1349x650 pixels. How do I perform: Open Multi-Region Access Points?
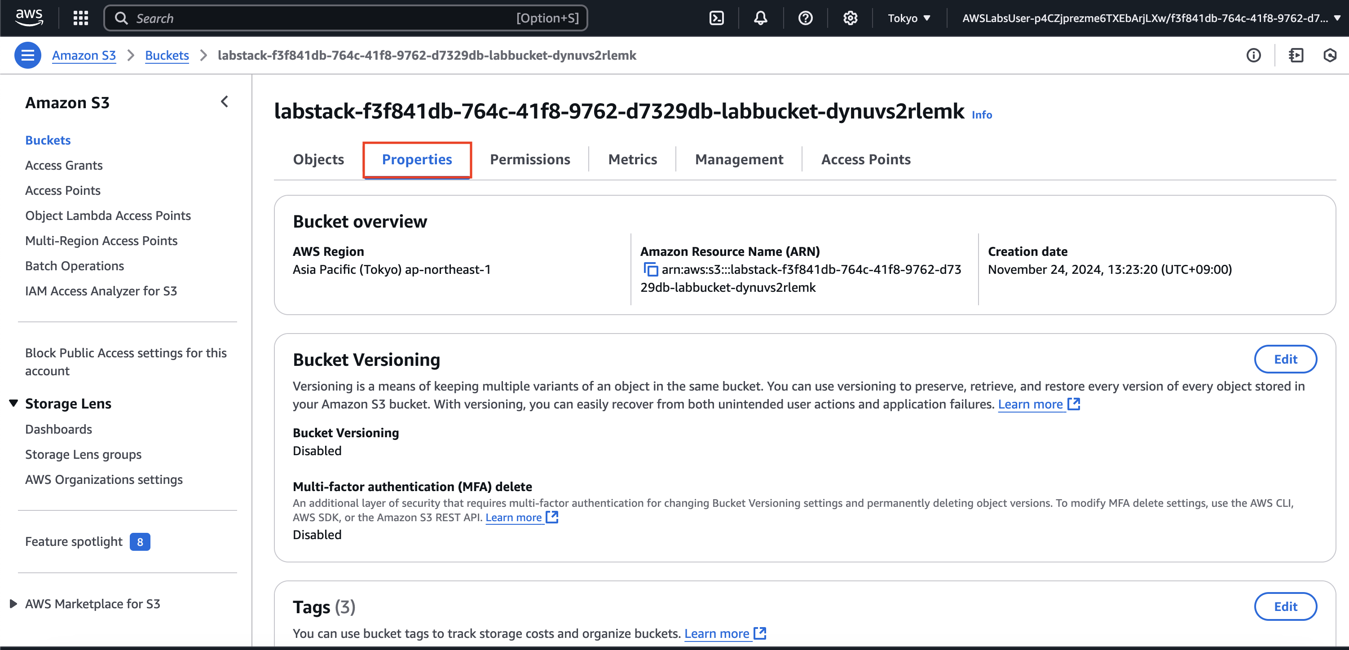click(101, 240)
